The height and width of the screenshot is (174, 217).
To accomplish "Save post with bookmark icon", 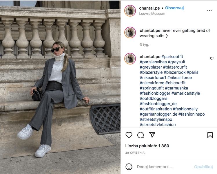I will point(210,135).
